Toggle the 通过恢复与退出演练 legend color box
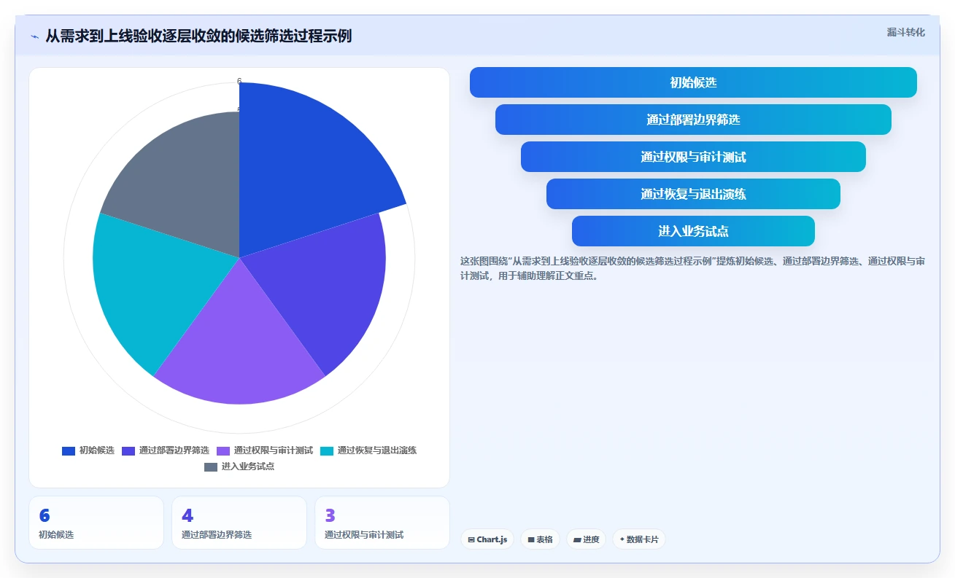 [327, 450]
